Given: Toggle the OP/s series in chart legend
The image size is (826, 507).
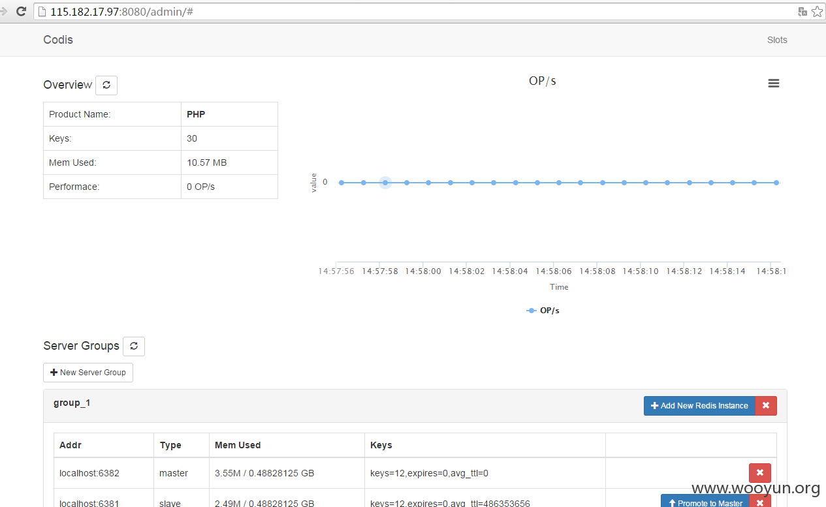Looking at the screenshot, I should [x=543, y=311].
